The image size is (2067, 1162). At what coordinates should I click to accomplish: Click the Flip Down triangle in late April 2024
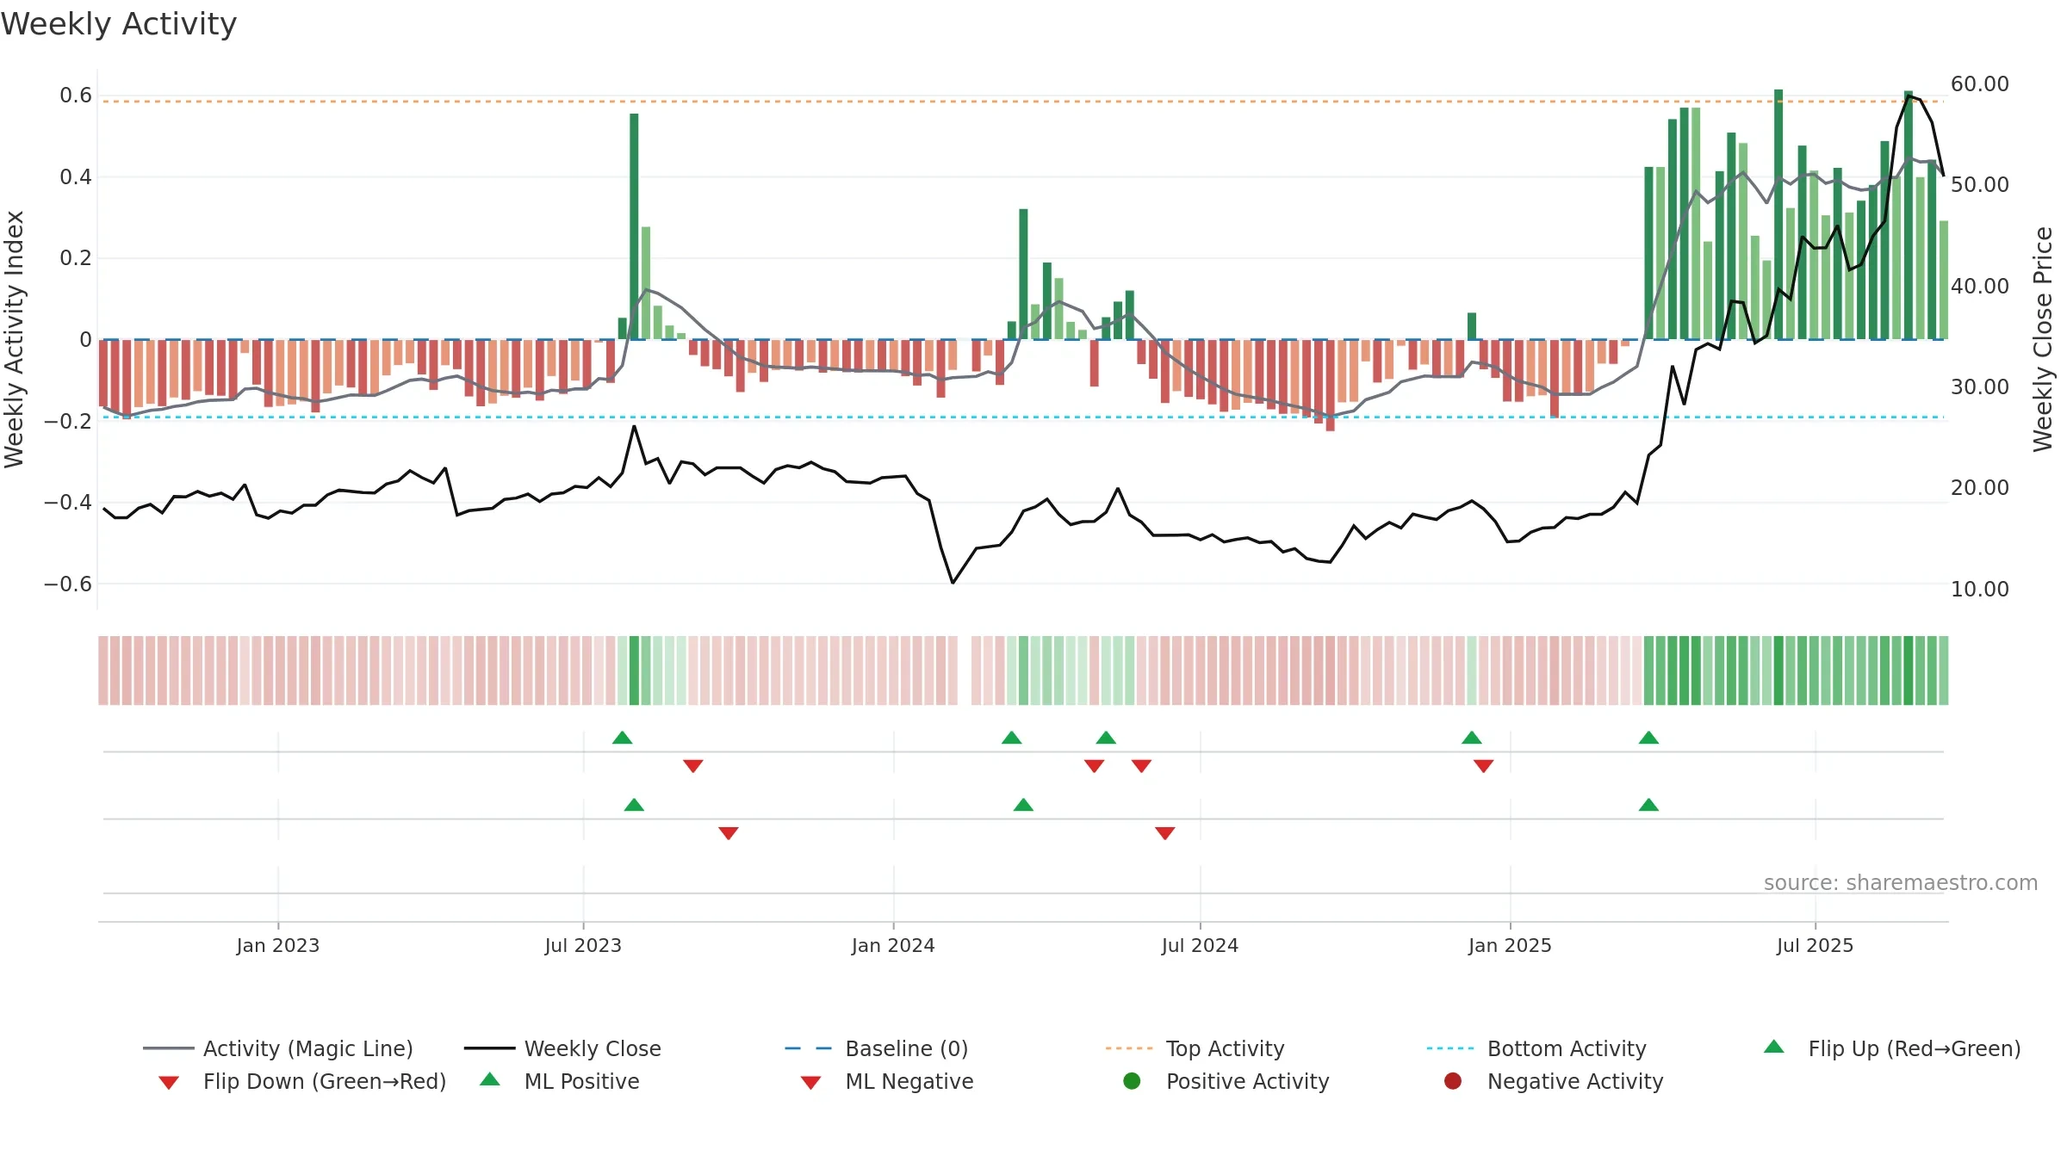pyautogui.click(x=1095, y=766)
